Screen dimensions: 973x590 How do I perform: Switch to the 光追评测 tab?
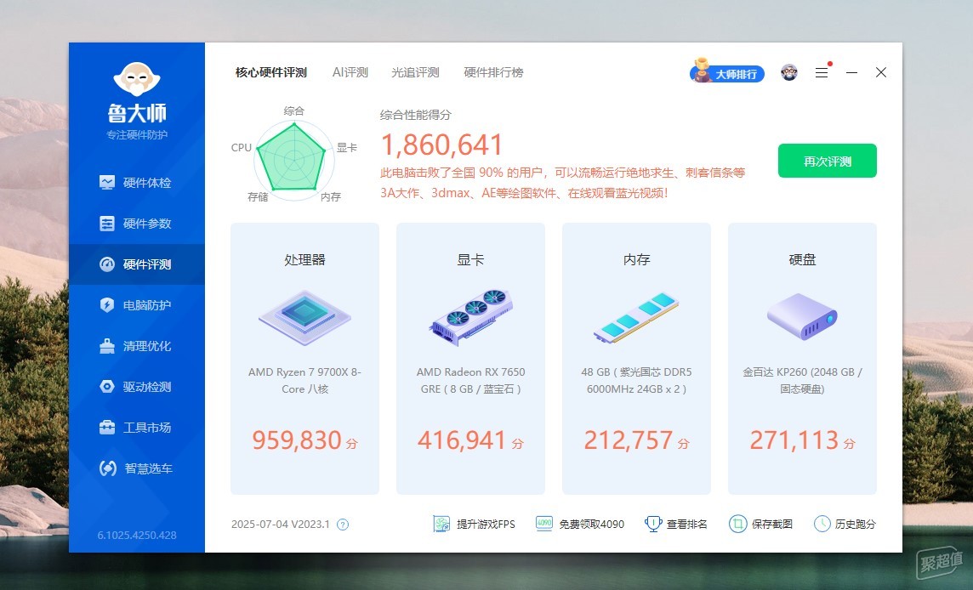(415, 72)
